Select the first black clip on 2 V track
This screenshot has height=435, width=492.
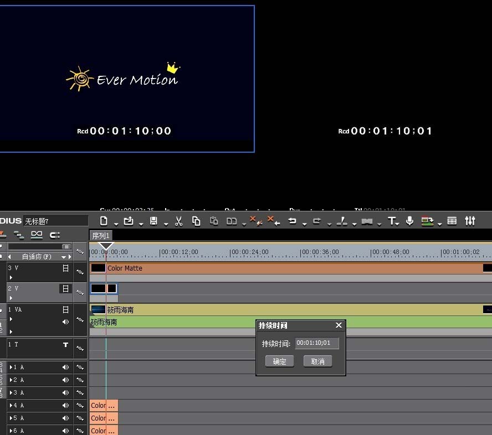(x=98, y=288)
